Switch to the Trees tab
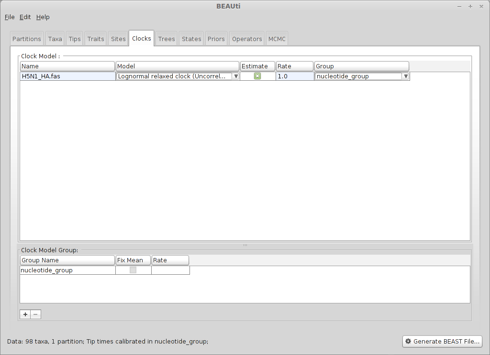Image resolution: width=490 pixels, height=355 pixels. pos(167,39)
